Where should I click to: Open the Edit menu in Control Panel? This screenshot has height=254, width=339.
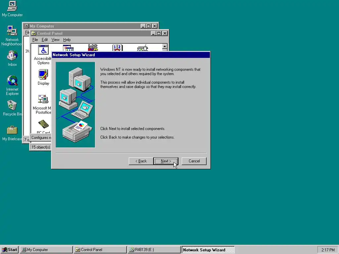click(45, 40)
